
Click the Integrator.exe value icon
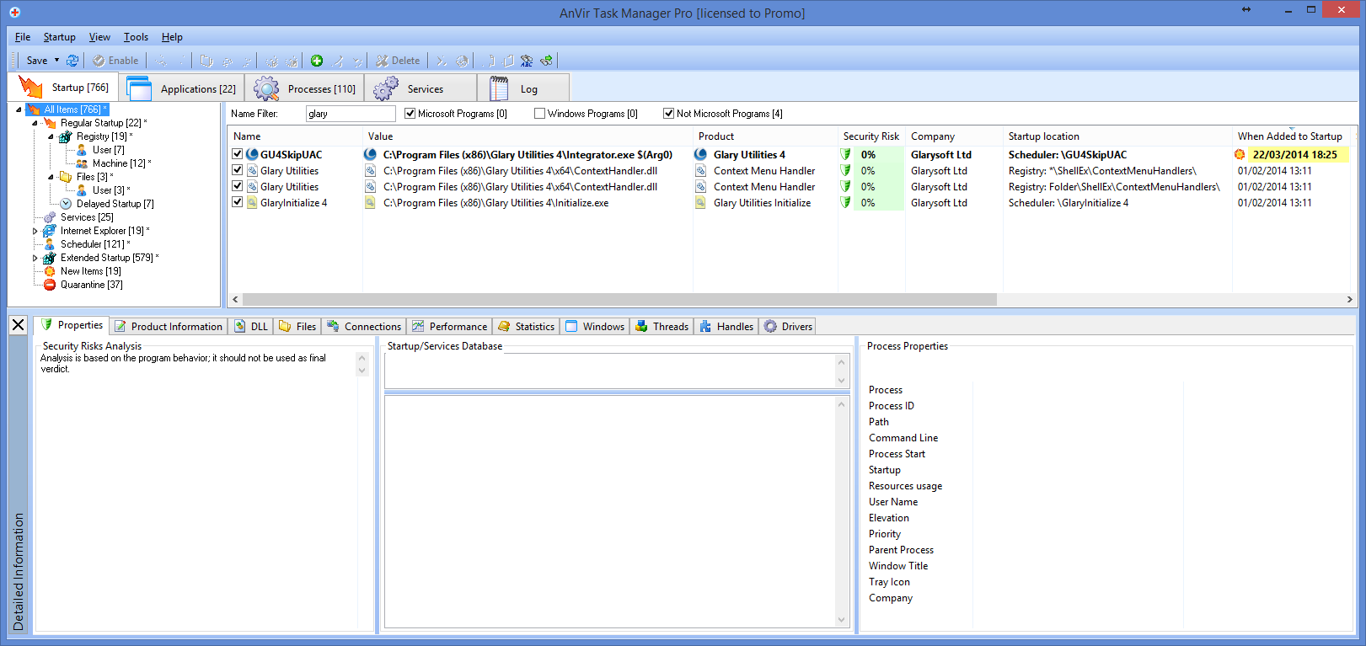pyautogui.click(x=370, y=154)
